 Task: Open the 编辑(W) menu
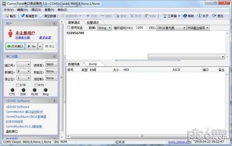tap(22, 10)
